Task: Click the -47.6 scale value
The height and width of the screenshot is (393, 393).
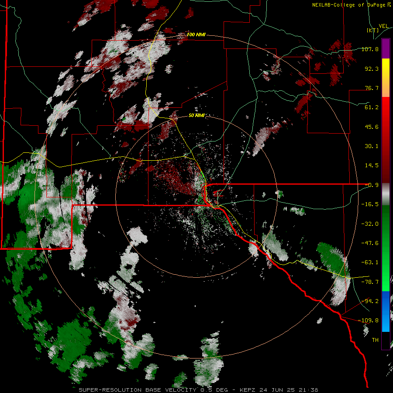Action: click(x=370, y=243)
